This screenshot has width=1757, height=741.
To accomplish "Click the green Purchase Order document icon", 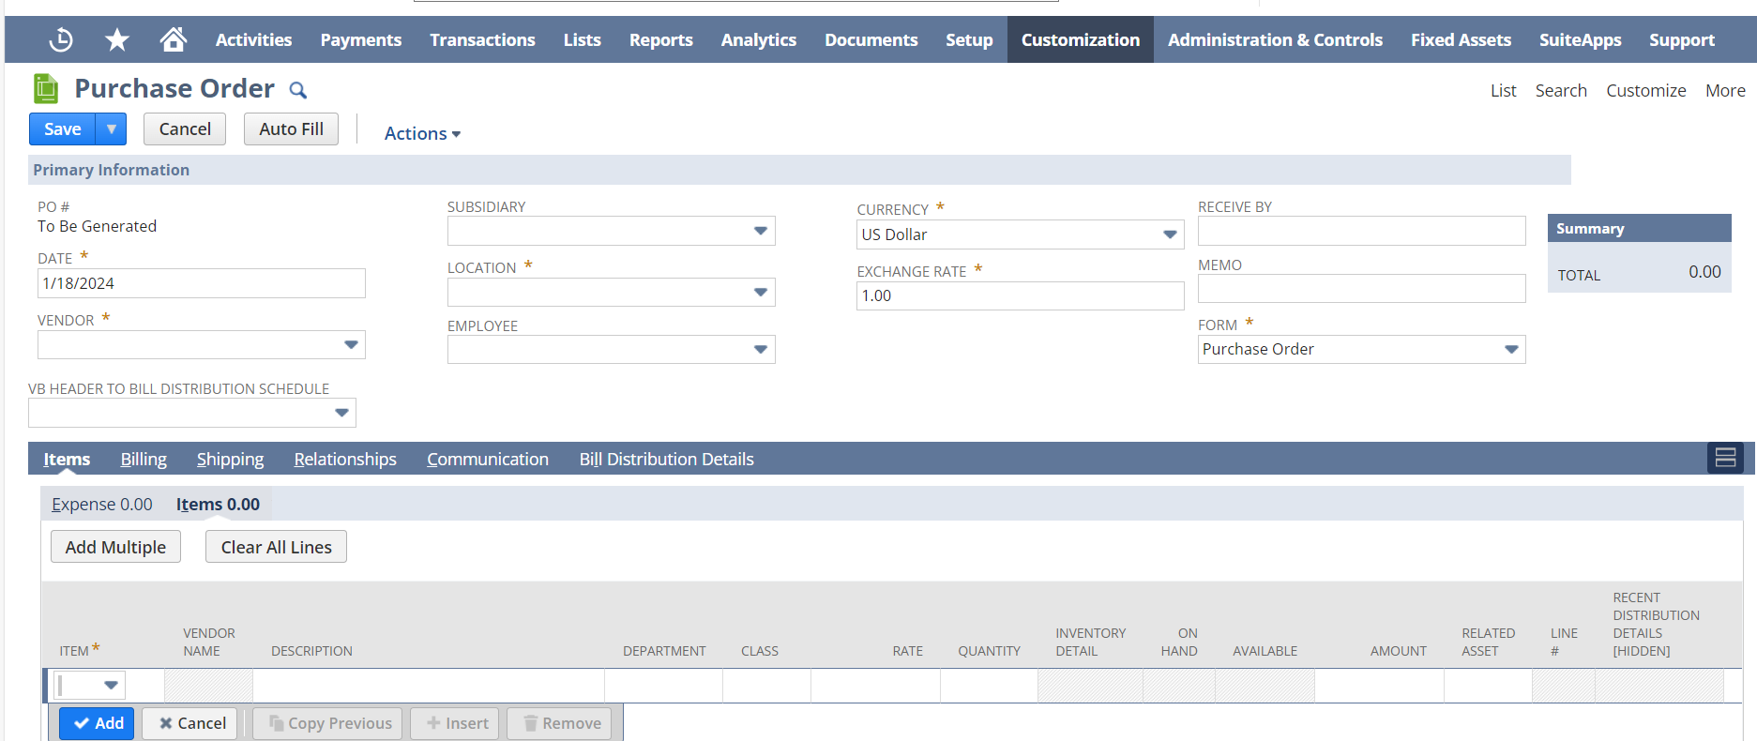I will pyautogui.click(x=46, y=88).
